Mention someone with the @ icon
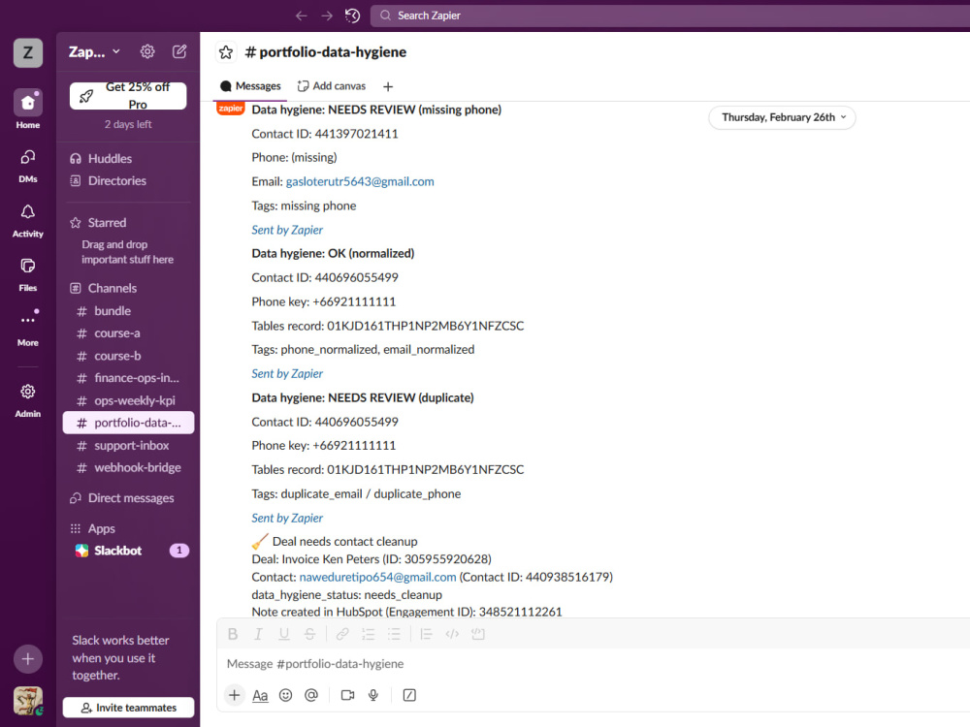Image resolution: width=970 pixels, height=727 pixels. pyautogui.click(x=311, y=695)
